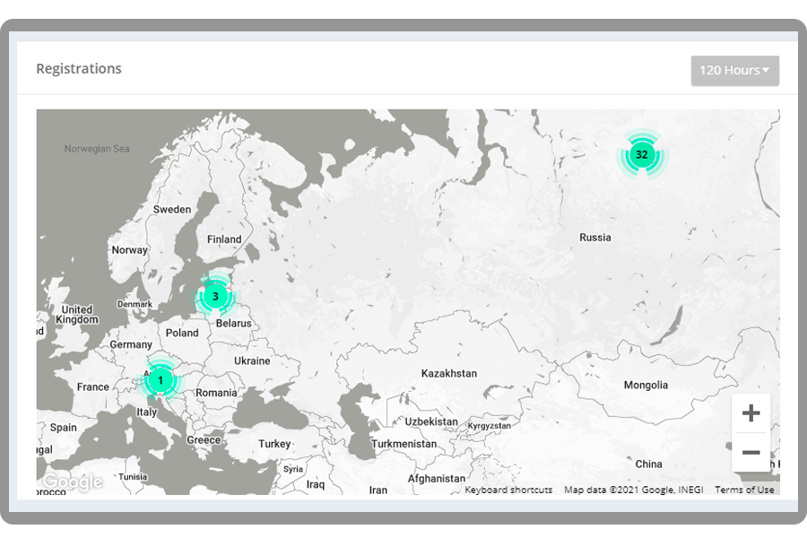
Task: Open the largest registrations cluster in northern Russia
Action: [642, 154]
